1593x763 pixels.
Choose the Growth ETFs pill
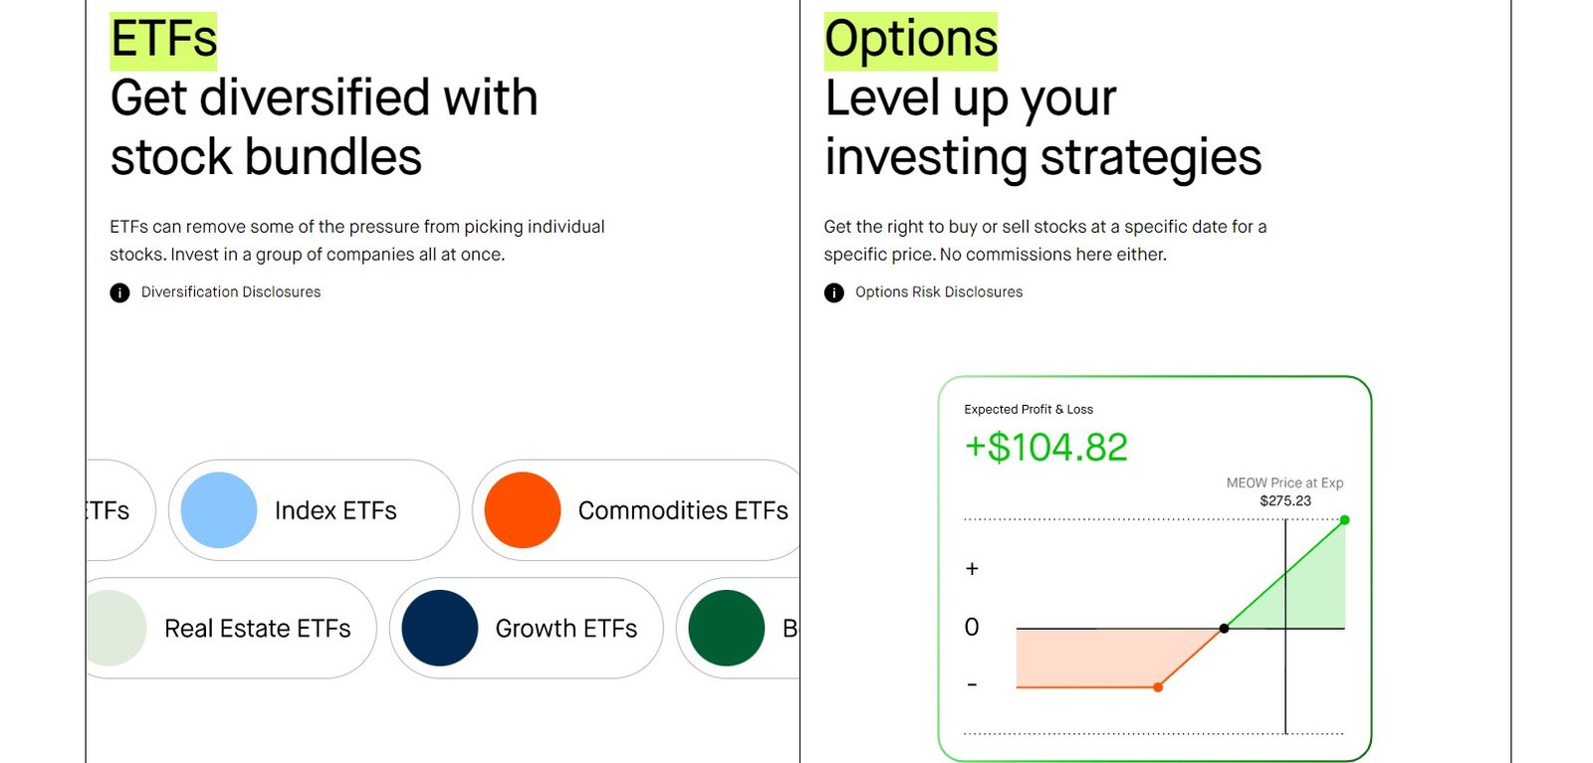tap(526, 628)
